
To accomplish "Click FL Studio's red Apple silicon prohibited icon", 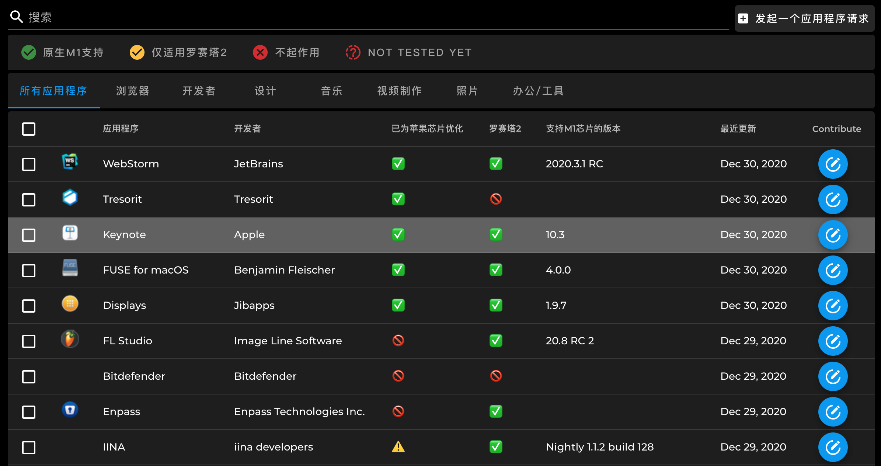I will [398, 341].
